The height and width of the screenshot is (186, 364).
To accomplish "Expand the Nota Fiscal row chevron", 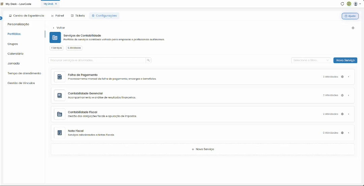I will [x=348, y=133].
